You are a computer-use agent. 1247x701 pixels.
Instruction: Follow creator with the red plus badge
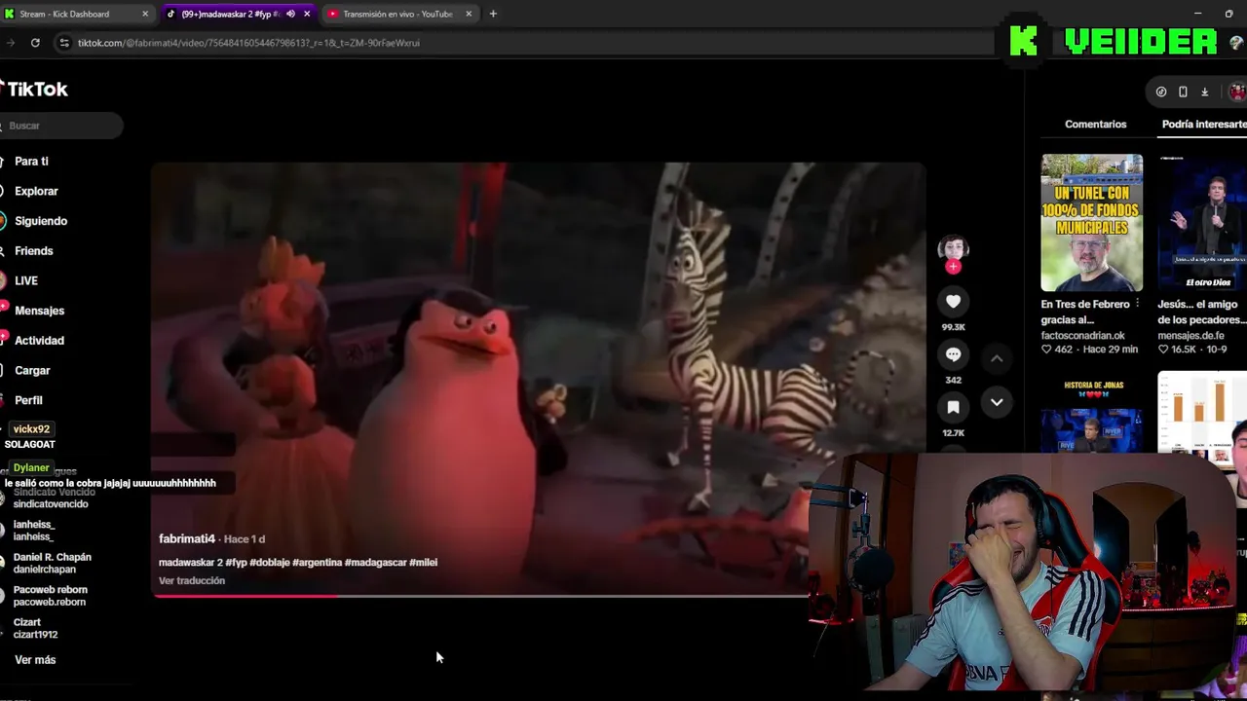tap(953, 267)
